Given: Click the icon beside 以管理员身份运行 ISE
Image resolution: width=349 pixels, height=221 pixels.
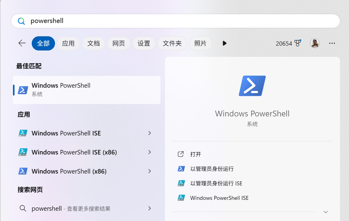Looking at the screenshot, I should click(181, 183).
